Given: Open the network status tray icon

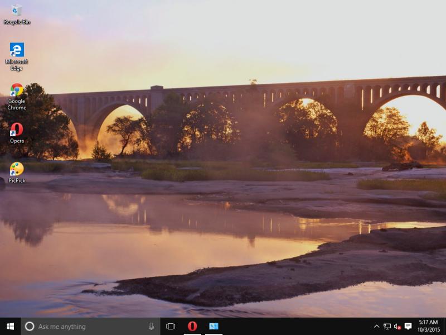Looking at the screenshot, I should pyautogui.click(x=387, y=327).
